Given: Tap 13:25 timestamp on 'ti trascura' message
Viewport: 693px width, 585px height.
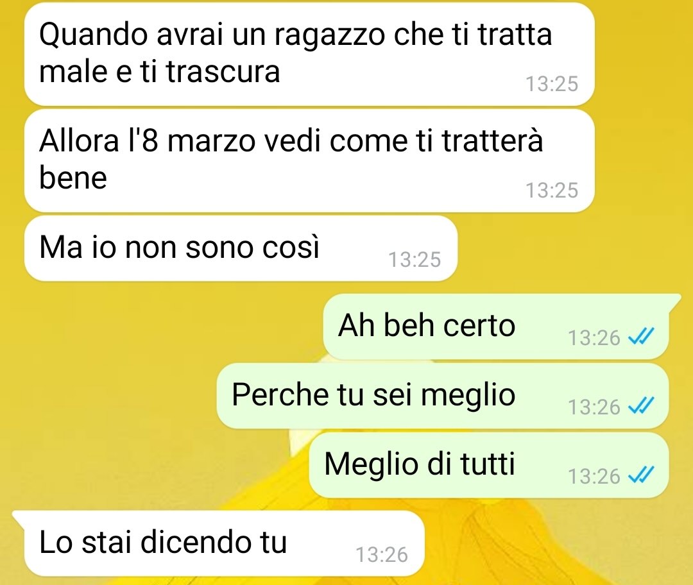Looking at the screenshot, I should [x=552, y=84].
